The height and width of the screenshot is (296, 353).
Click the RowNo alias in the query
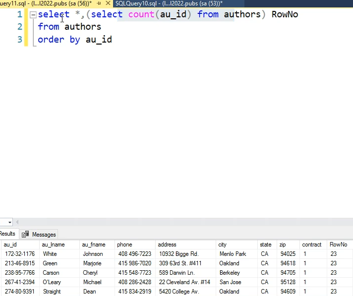(285, 14)
